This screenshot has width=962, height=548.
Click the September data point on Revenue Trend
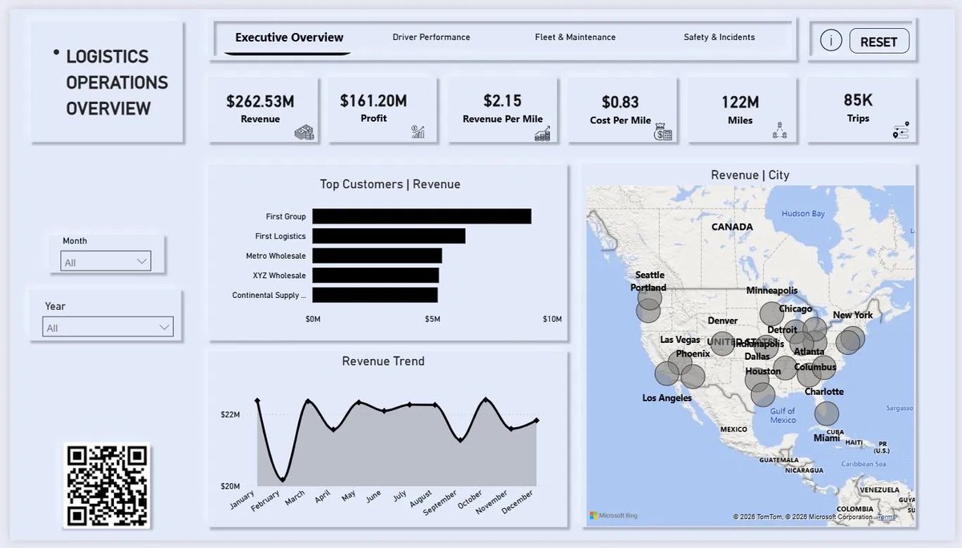(460, 439)
